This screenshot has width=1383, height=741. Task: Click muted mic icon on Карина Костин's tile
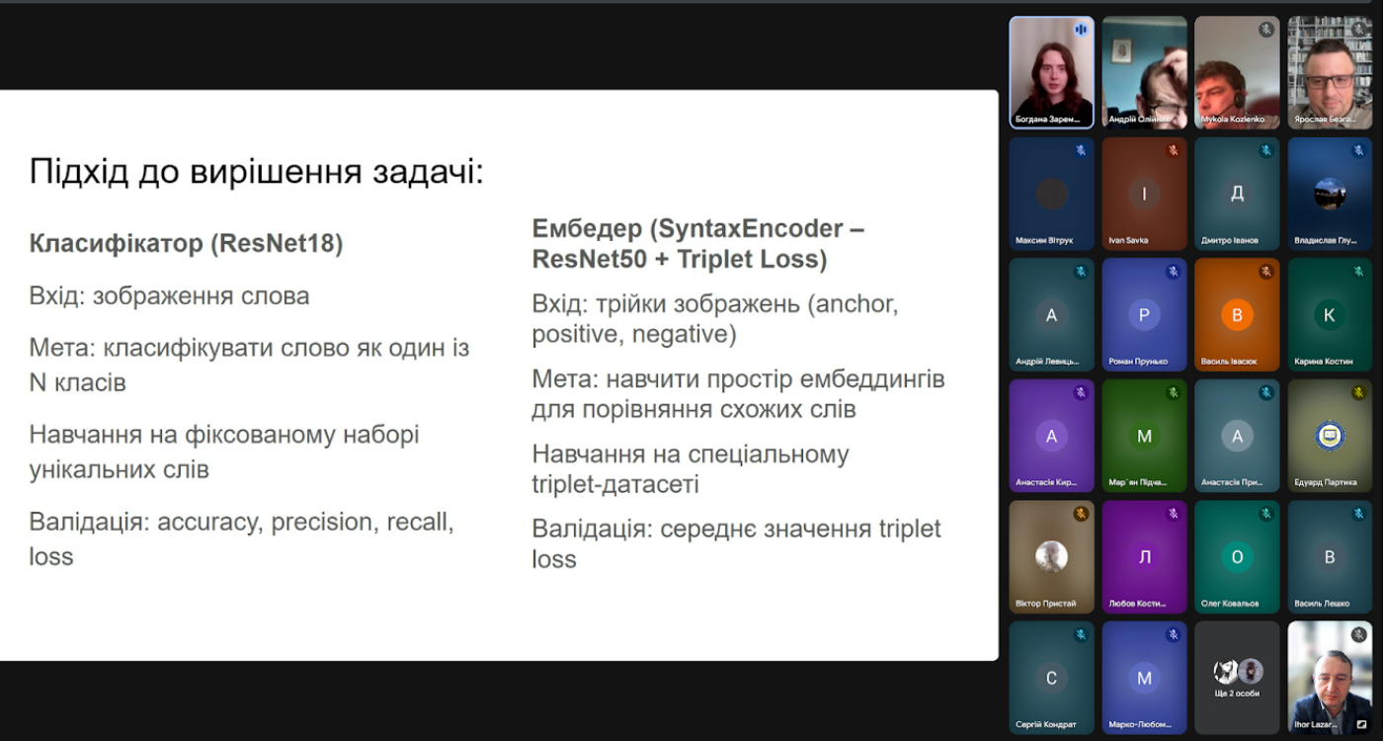[1358, 272]
